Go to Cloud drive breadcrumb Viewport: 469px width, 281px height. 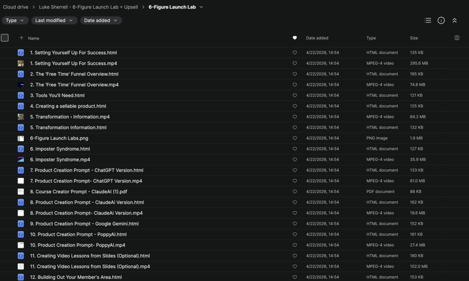15,7
